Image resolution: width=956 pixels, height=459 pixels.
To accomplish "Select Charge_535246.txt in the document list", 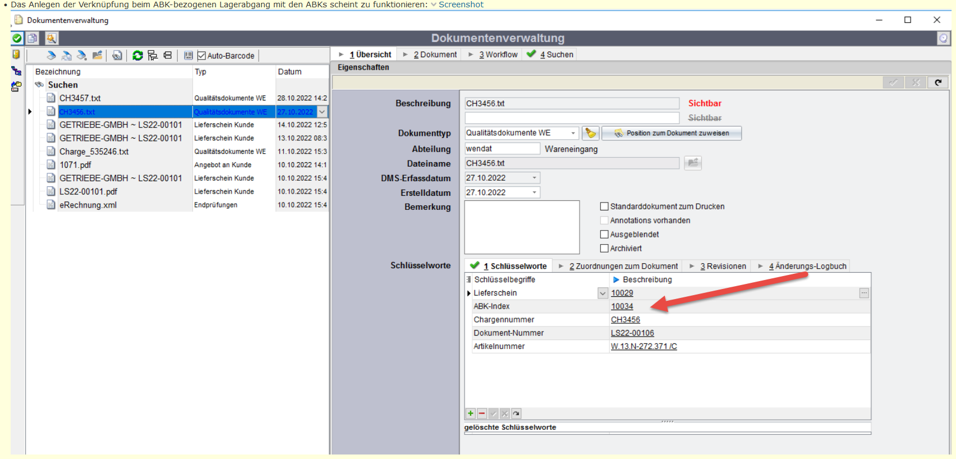I will tap(94, 152).
